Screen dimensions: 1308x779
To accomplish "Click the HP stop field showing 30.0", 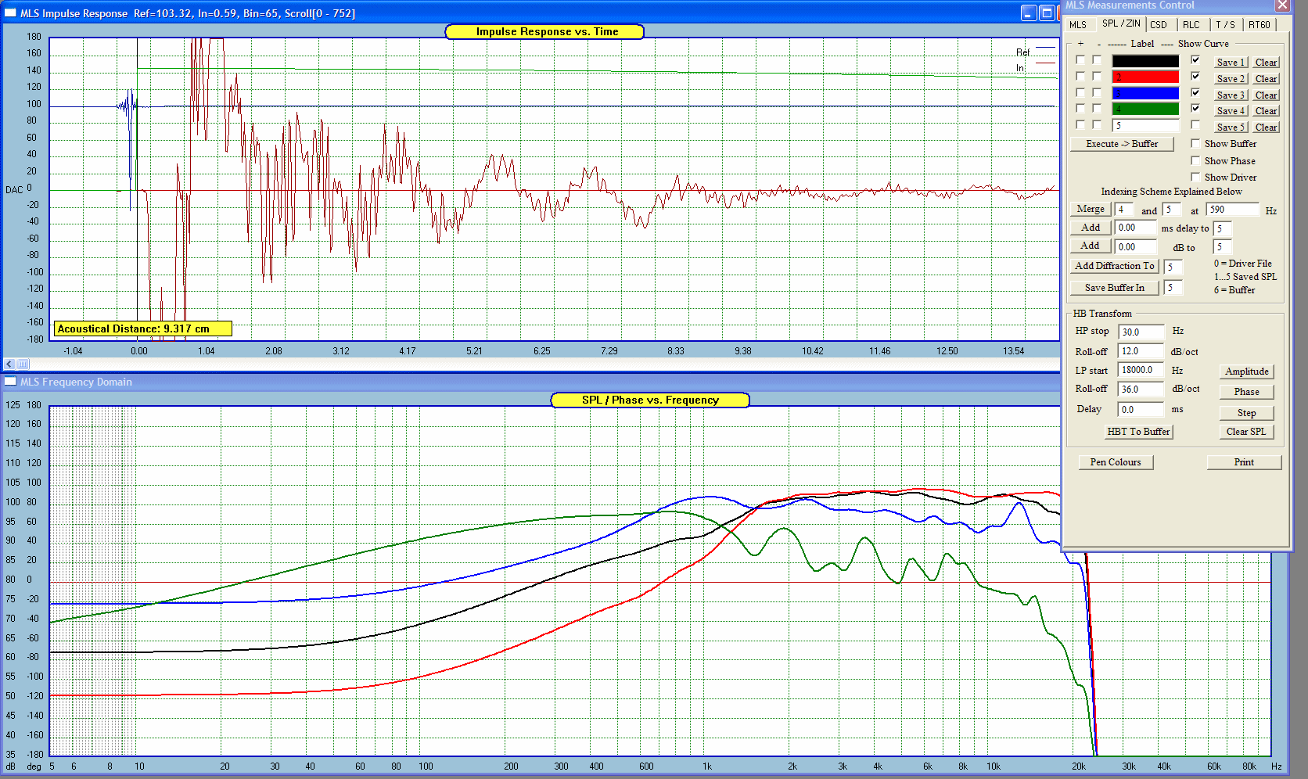I will click(x=1141, y=332).
